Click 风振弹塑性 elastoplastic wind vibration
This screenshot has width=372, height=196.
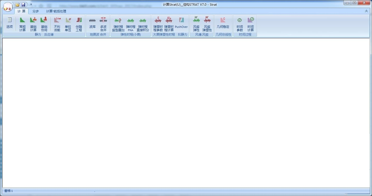207,24
